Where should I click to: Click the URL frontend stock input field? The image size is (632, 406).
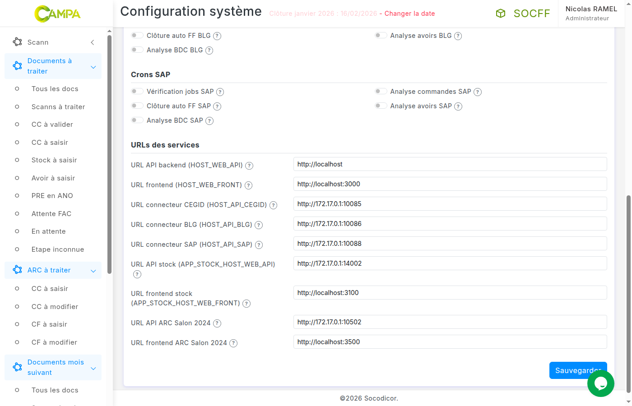click(450, 293)
